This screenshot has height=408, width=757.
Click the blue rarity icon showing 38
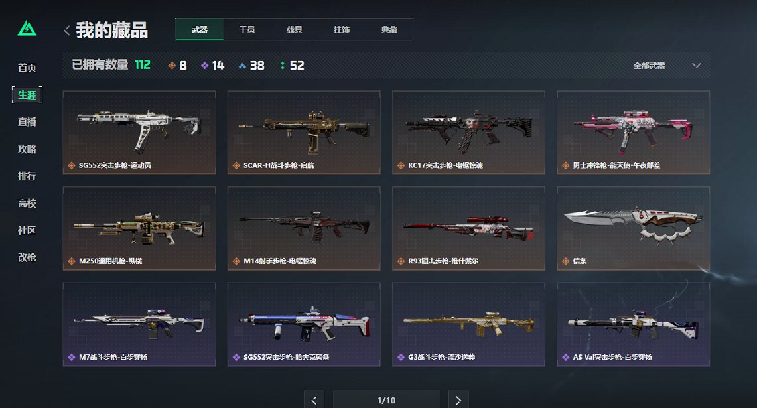242,66
